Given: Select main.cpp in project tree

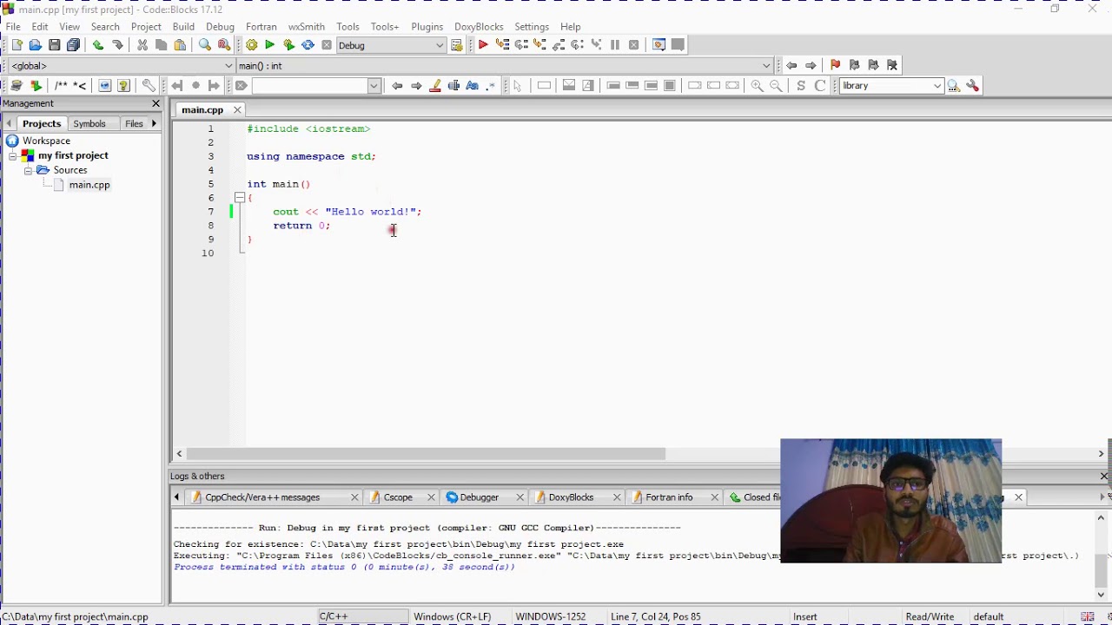Looking at the screenshot, I should 89,185.
